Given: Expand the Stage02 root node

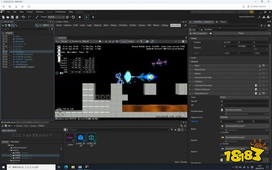Looking at the screenshot, I should tap(4, 33).
